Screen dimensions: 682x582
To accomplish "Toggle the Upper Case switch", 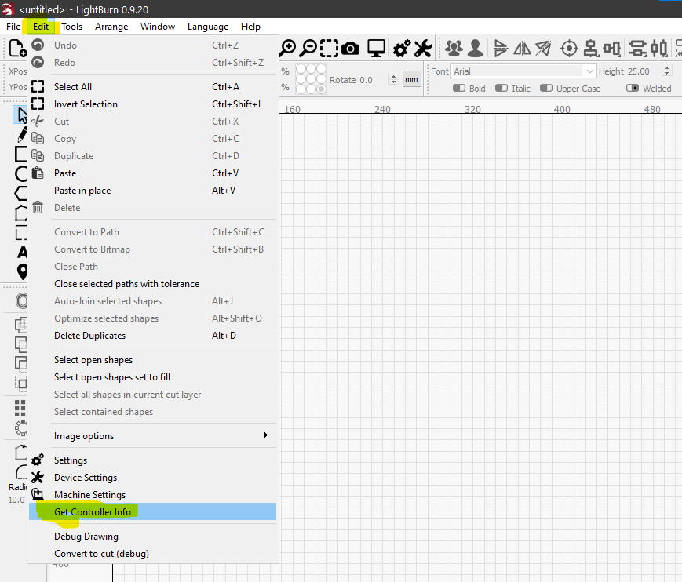I will (x=546, y=88).
